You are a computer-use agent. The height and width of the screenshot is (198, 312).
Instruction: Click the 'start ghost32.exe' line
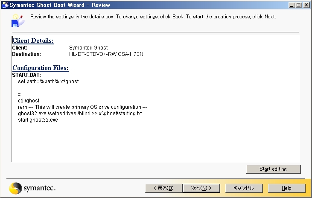[x=38, y=120]
